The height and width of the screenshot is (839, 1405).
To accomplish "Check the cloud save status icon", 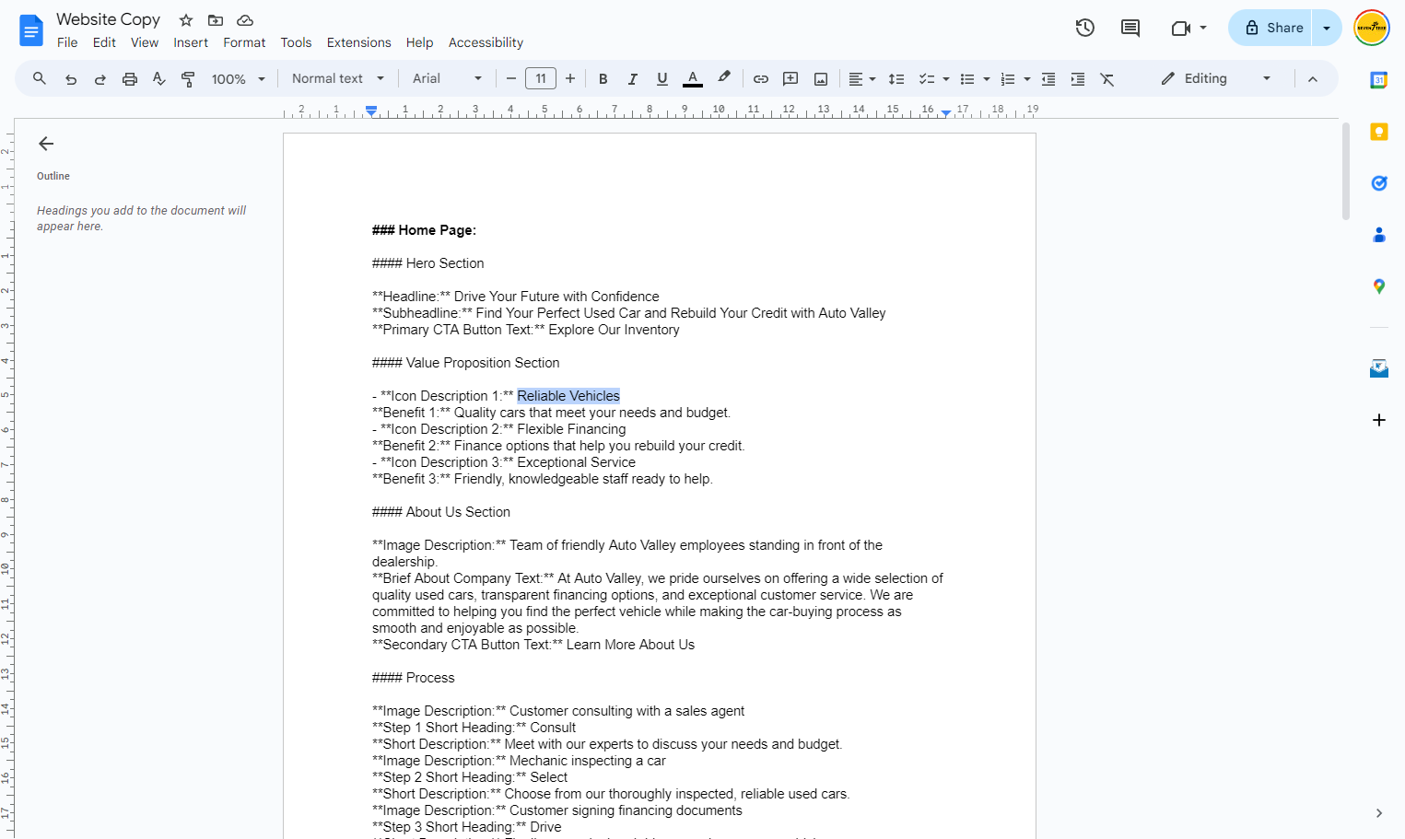I will pos(245,20).
